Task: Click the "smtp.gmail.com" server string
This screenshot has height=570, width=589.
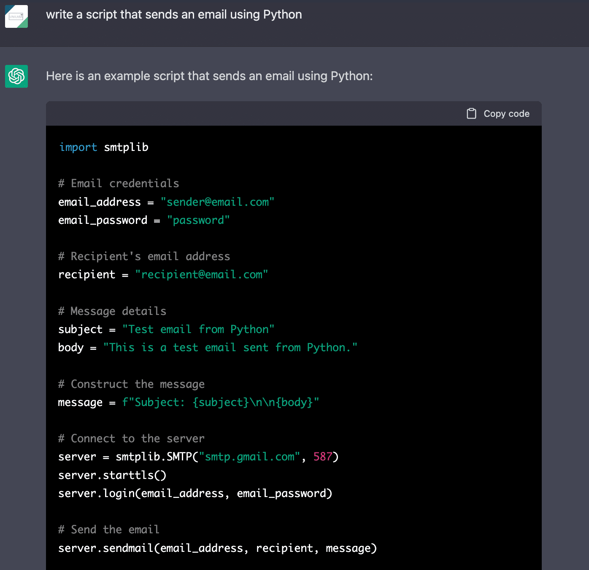Action: 249,457
